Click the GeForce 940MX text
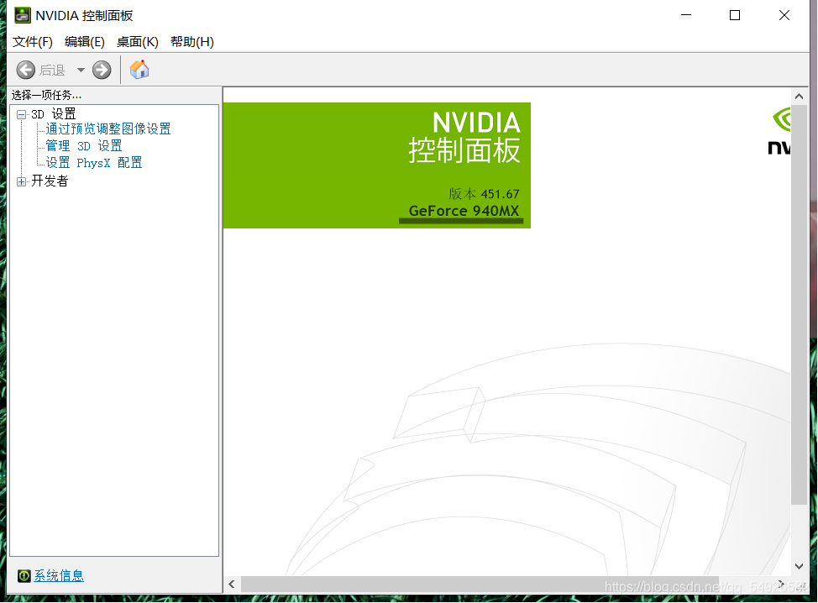Viewport: 818px width, 603px height. coord(464,211)
